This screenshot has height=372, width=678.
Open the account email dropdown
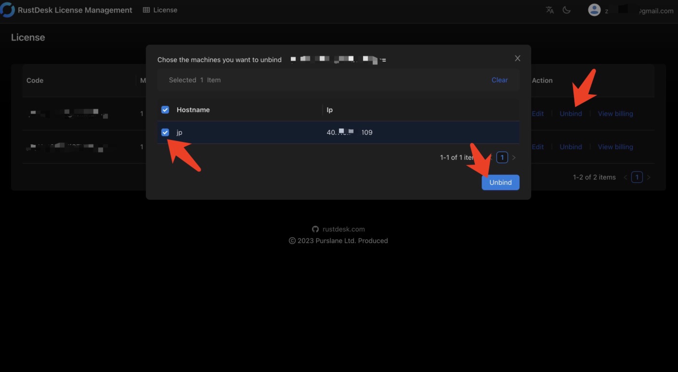(655, 11)
